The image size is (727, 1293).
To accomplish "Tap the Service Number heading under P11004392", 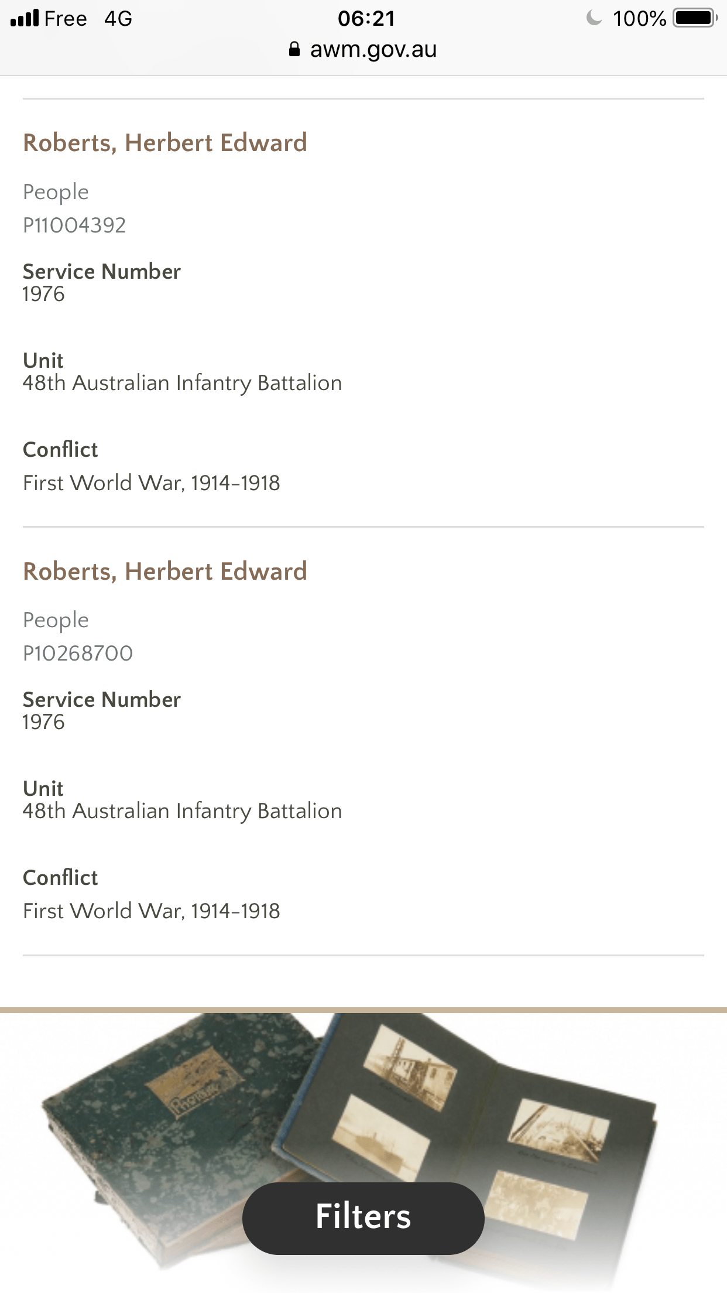I will click(102, 272).
